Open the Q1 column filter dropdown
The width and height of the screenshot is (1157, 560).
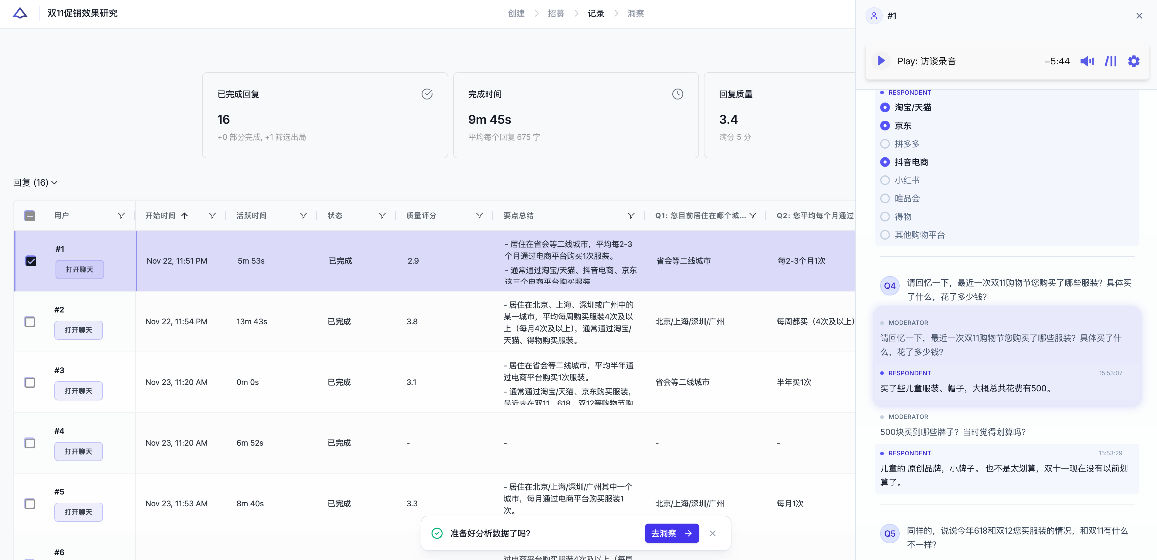click(x=753, y=216)
